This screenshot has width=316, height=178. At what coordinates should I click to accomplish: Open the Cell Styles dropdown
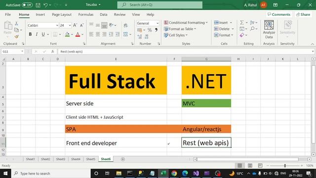point(176,35)
